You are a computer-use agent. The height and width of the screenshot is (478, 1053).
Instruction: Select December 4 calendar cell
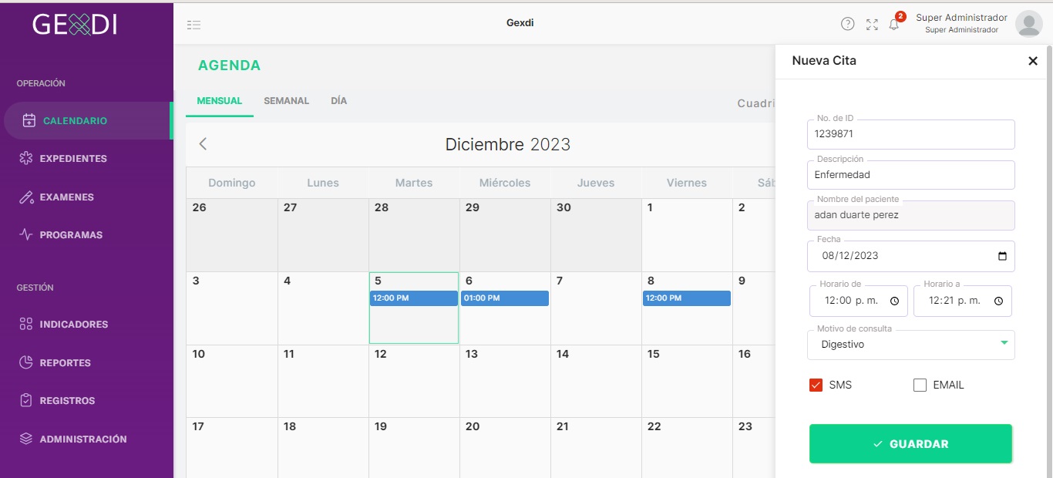point(323,308)
